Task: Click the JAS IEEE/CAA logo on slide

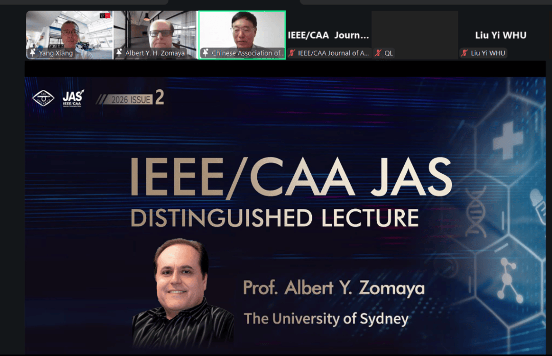Action: [73, 98]
